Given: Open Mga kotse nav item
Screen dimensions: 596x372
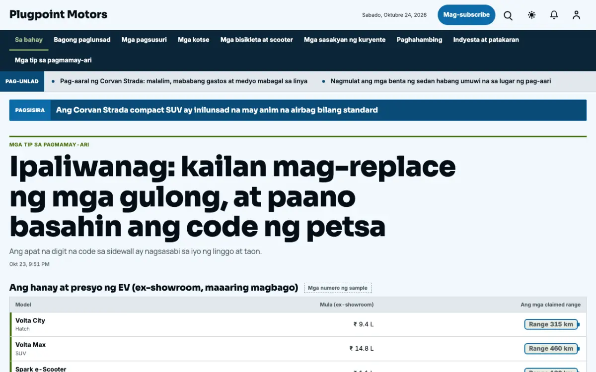Looking at the screenshot, I should [194, 40].
